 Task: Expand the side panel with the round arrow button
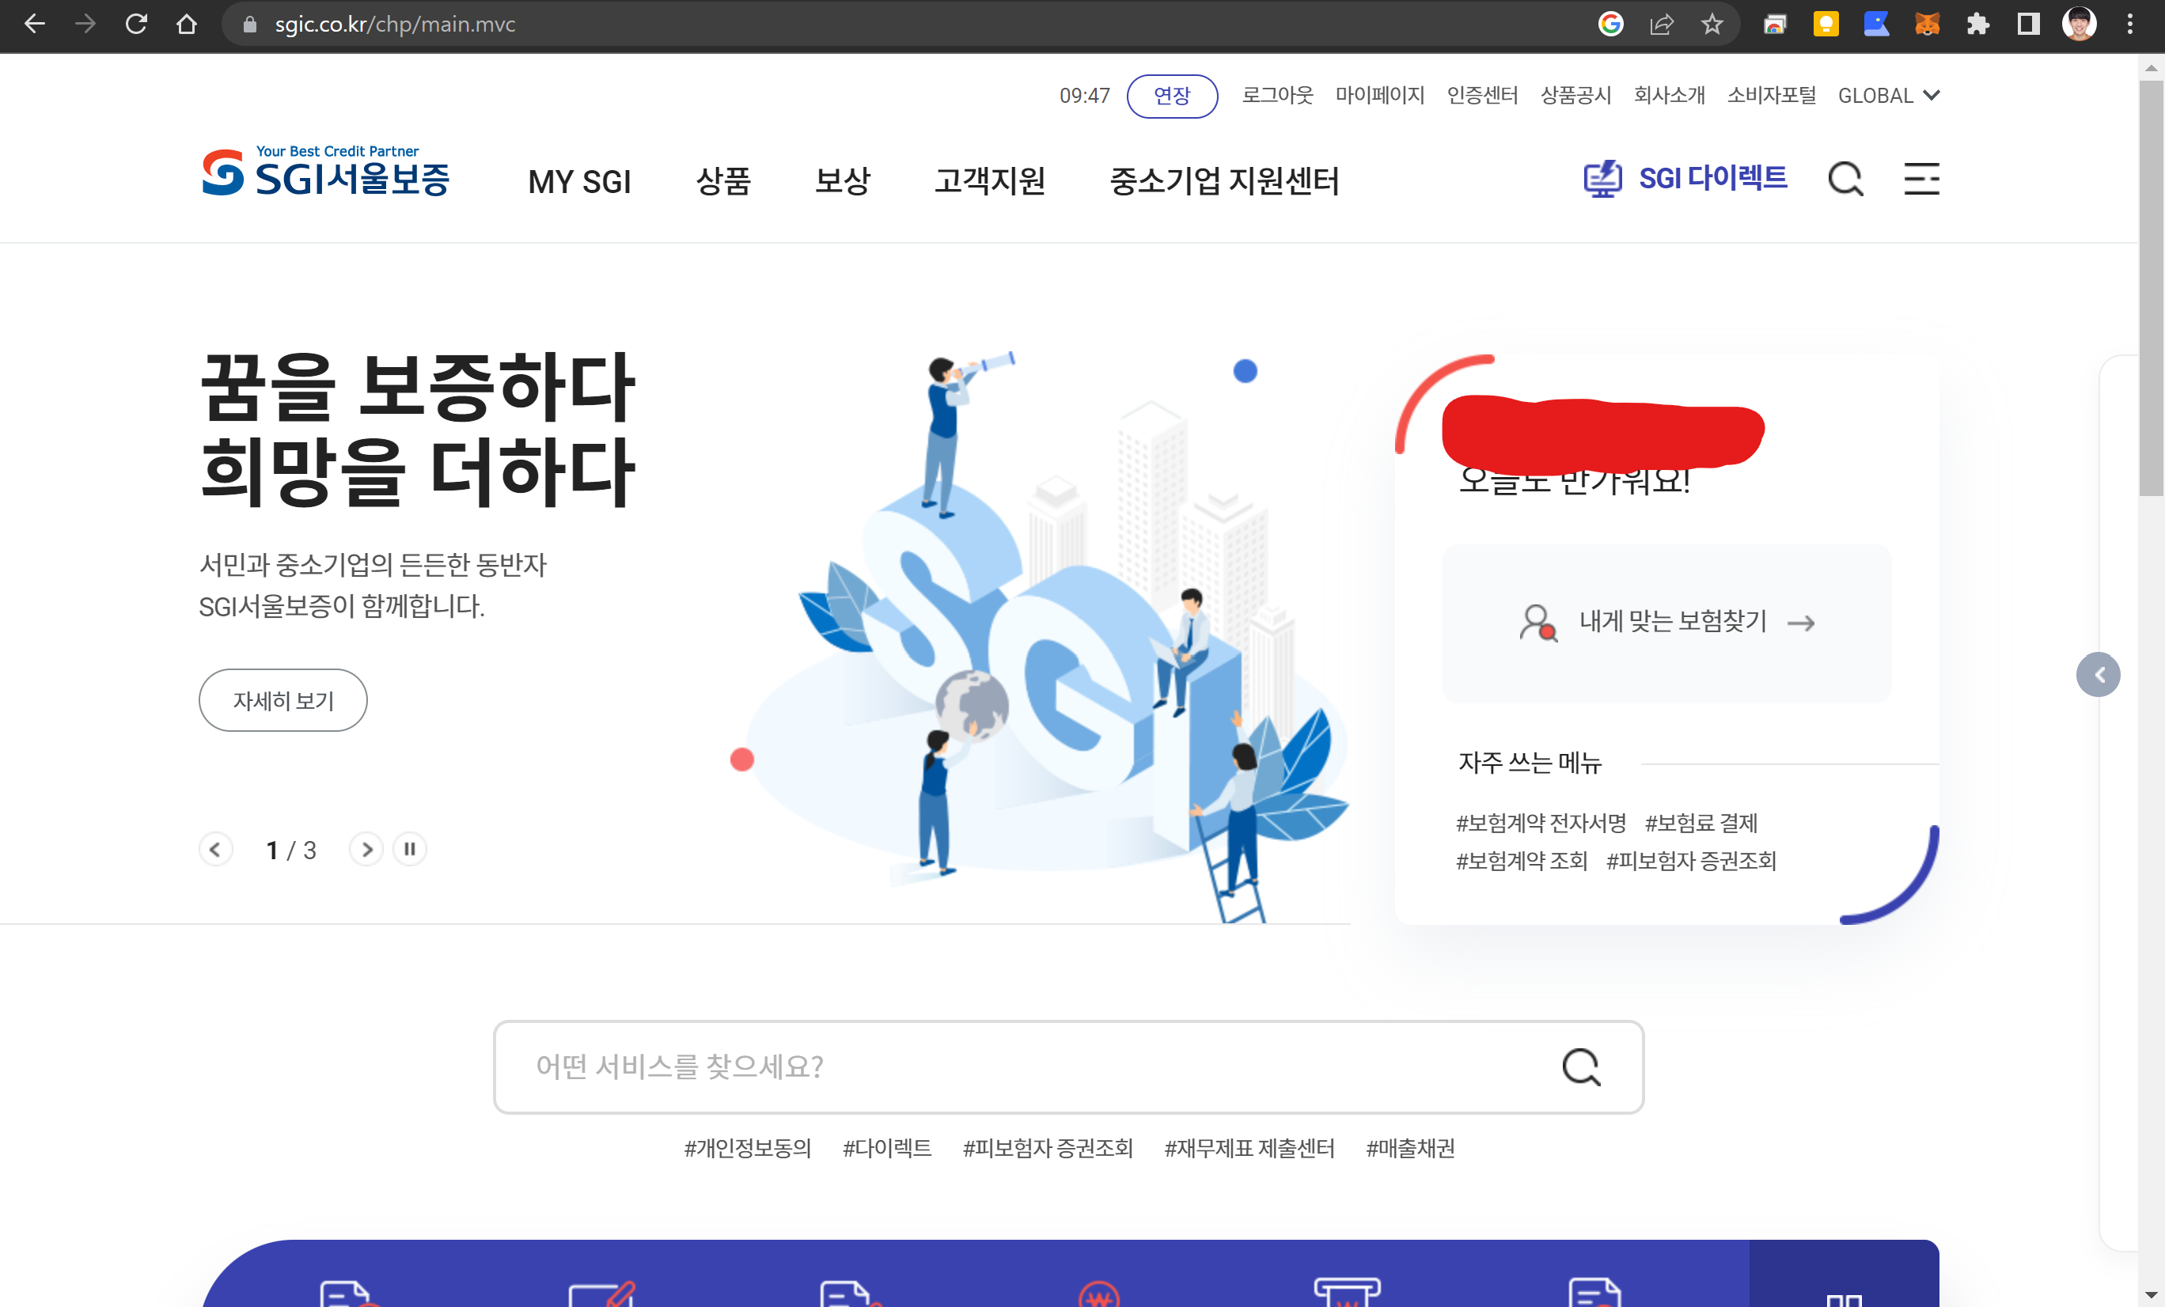click(x=2097, y=675)
